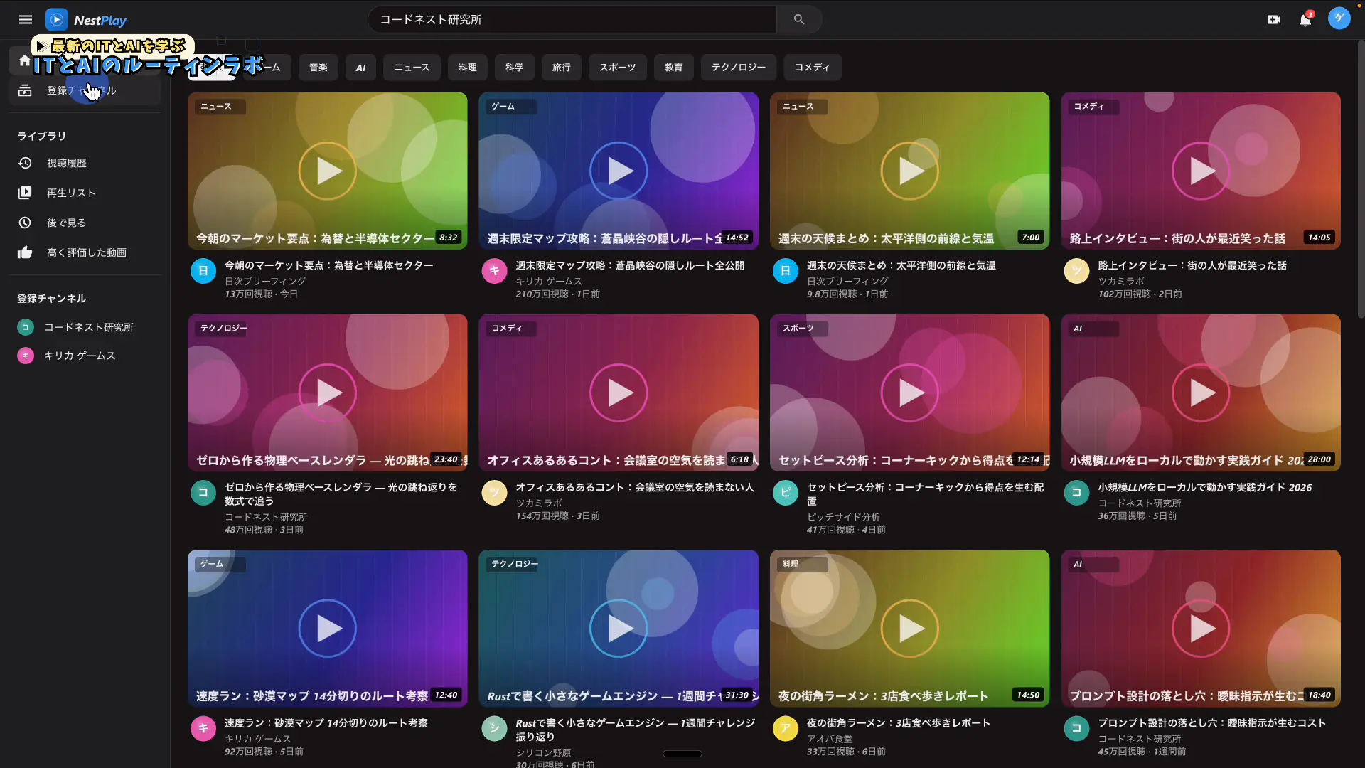1365x768 pixels.
Task: Click キリカ avatar beside 速度ラン
Action: (x=203, y=728)
